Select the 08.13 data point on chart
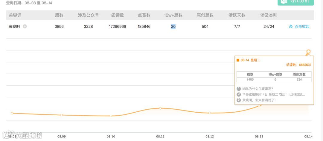323x141 pixels. pos(259,106)
